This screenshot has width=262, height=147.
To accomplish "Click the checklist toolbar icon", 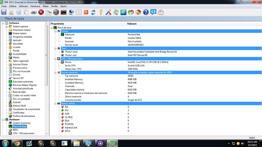I will click(x=78, y=12).
